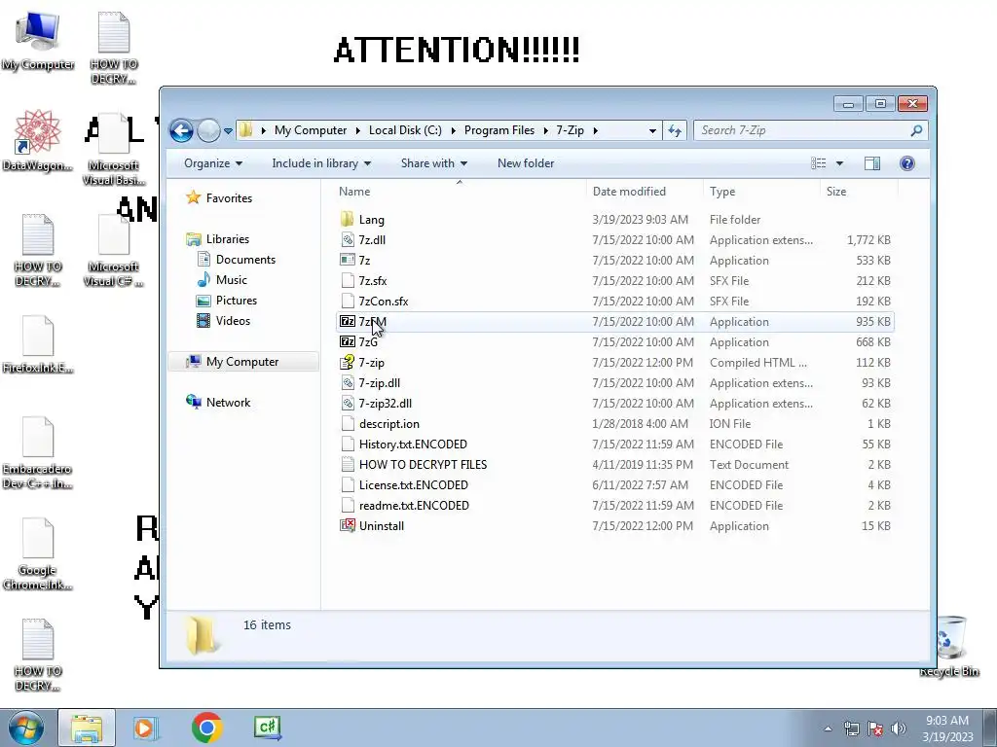Select the History.txt.ENCODED file
Viewport: 997px width, 747px height.
pyautogui.click(x=413, y=444)
